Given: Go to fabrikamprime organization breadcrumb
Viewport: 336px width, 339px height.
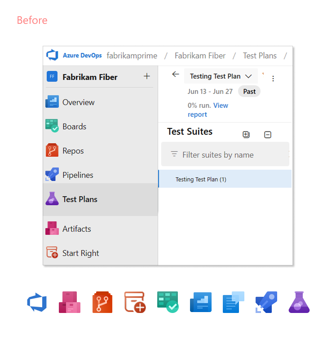Looking at the screenshot, I should (x=132, y=56).
